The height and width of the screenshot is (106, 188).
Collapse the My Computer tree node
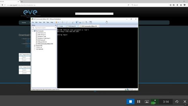coord(33,31)
